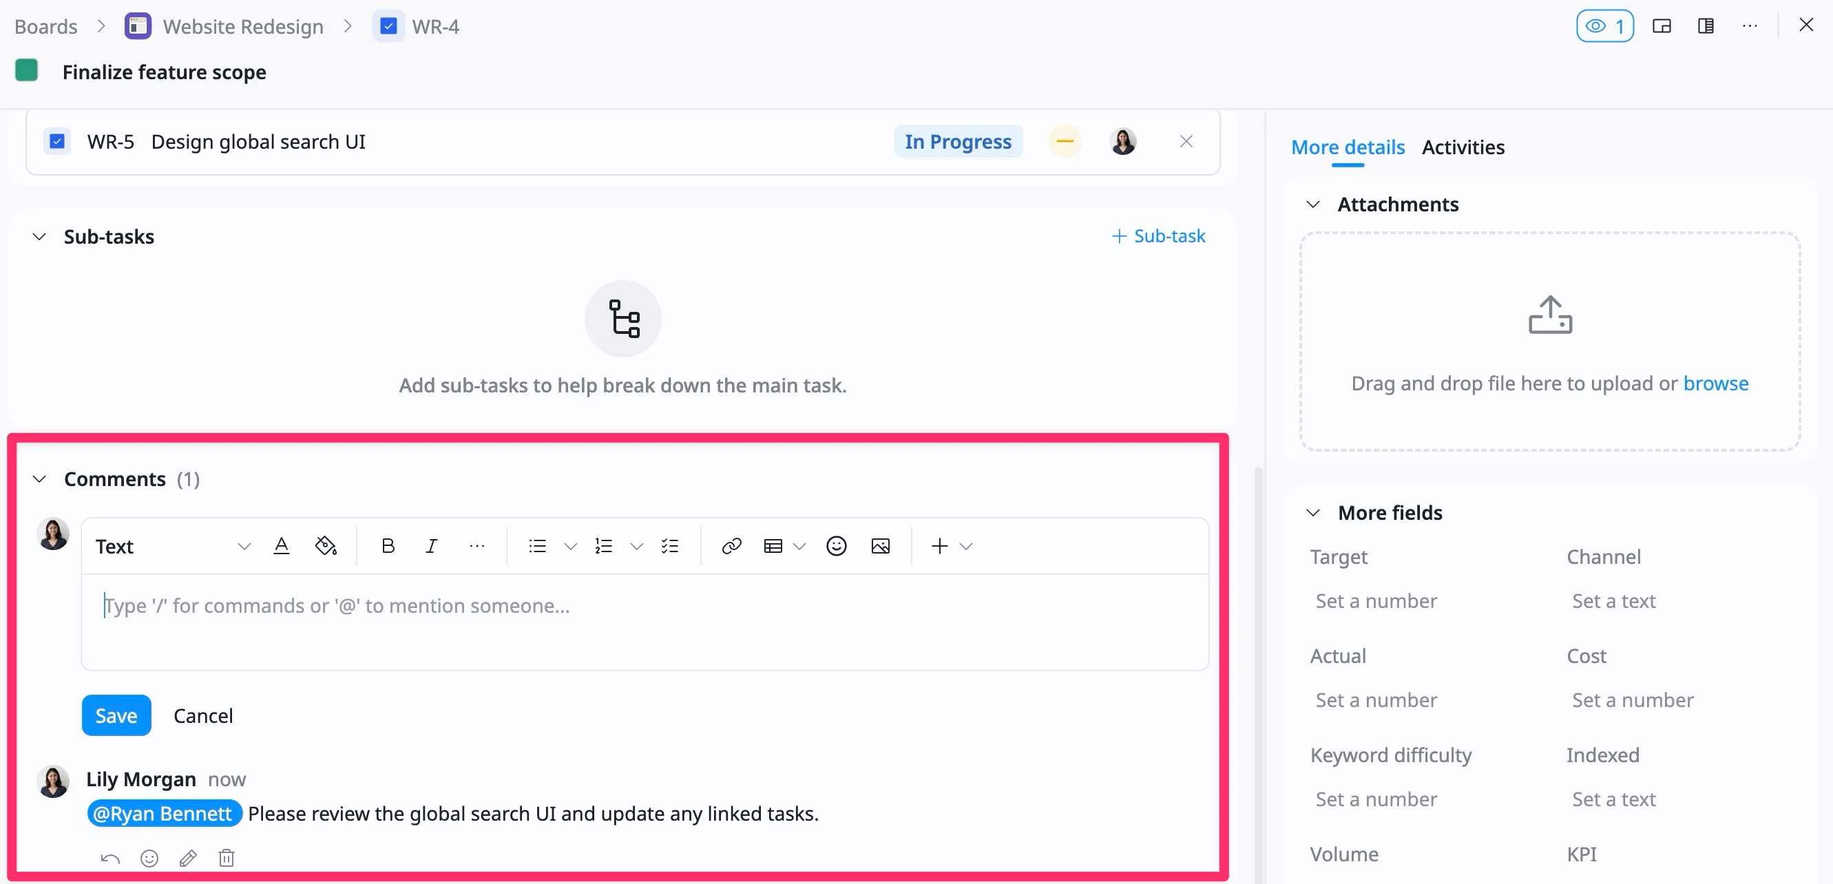Click the green task color swatch
The width and height of the screenshot is (1833, 884).
[26, 70]
